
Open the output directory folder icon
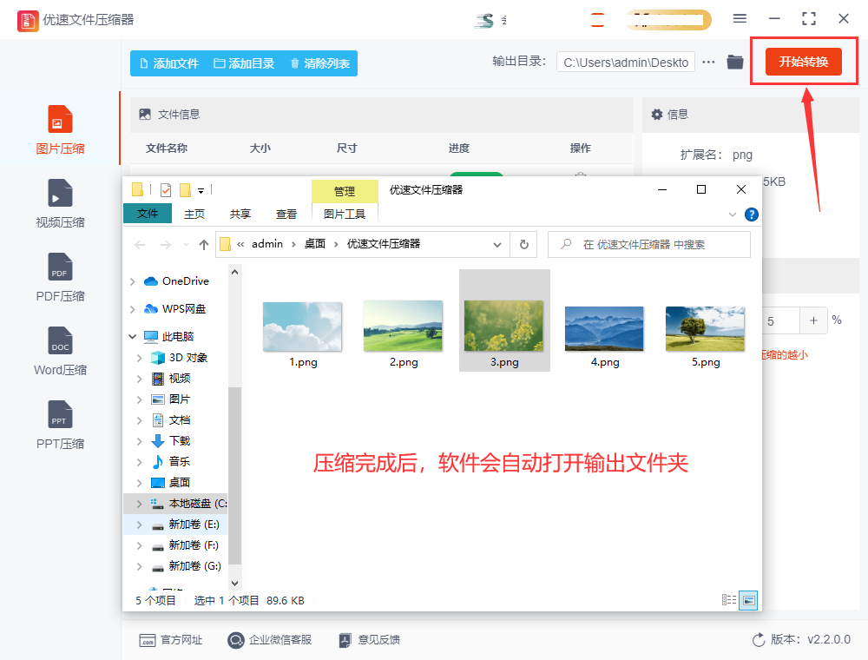[735, 62]
